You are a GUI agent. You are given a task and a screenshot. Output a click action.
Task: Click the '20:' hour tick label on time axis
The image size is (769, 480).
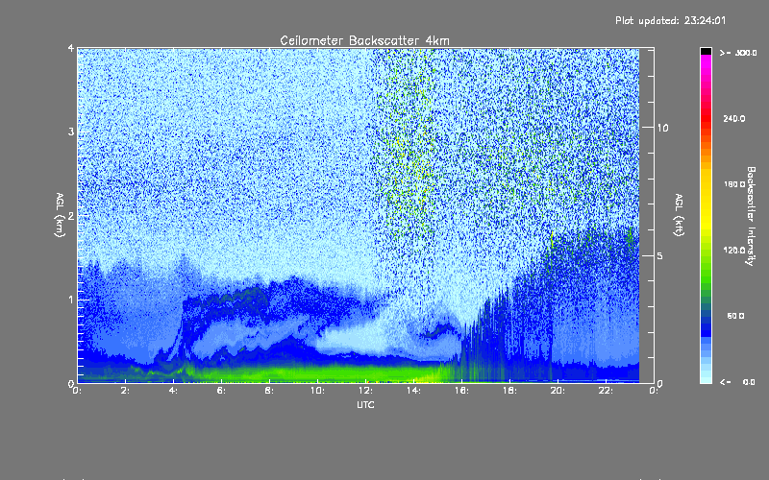[x=558, y=391]
